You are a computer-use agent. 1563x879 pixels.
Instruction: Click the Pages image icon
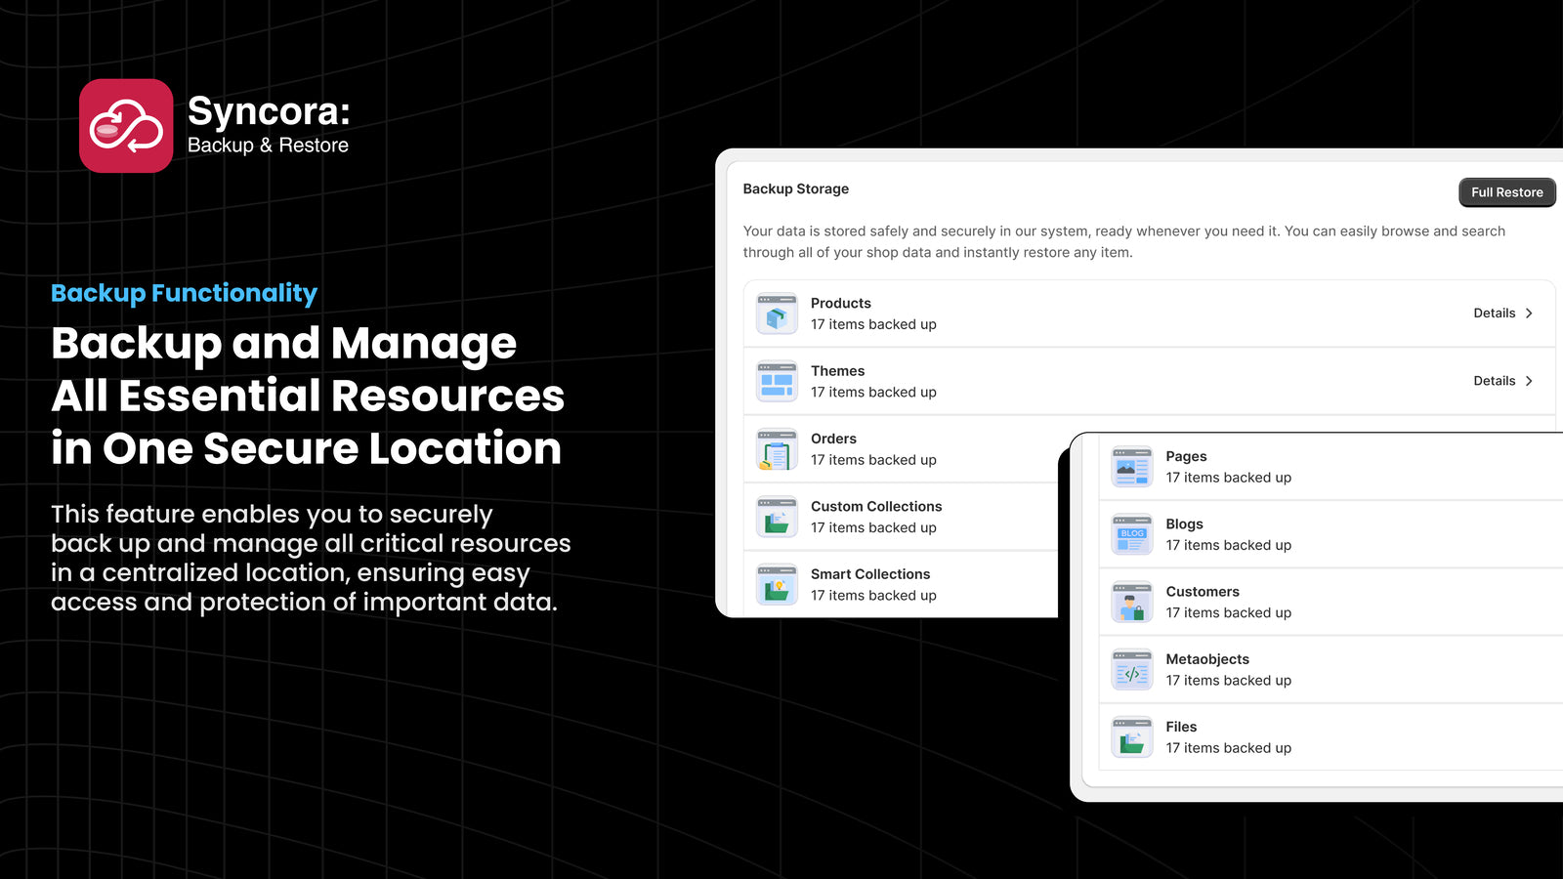click(x=1131, y=466)
